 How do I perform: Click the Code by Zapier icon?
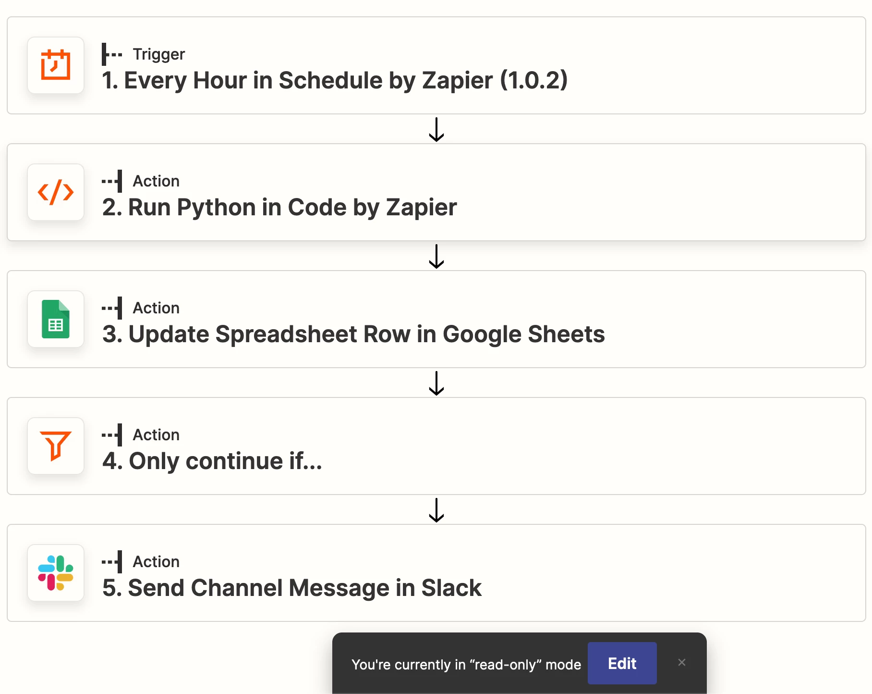tap(56, 192)
